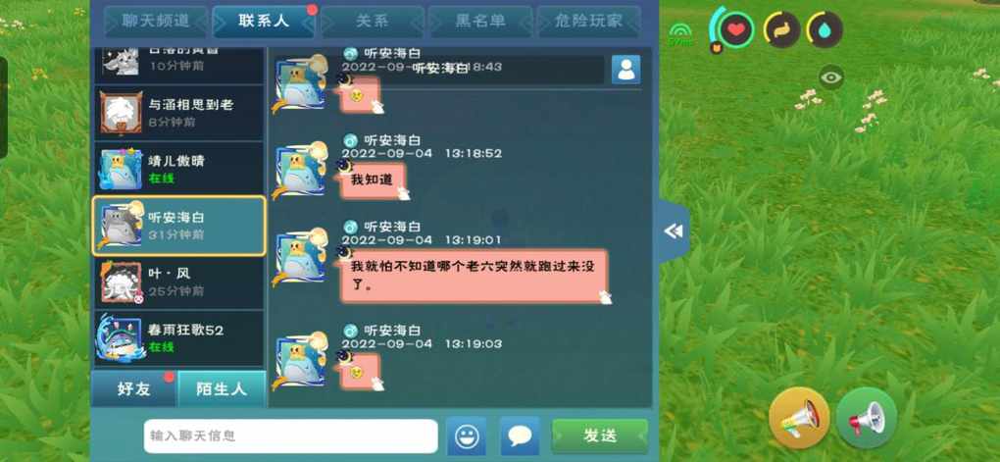
Task: Open the contact profile person icon
Action: point(625,69)
